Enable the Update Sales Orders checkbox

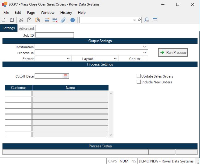coord(139,76)
